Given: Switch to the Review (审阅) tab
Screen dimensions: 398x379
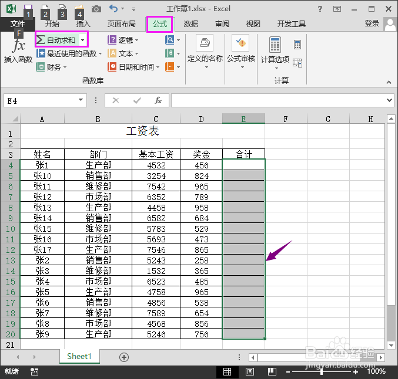Looking at the screenshot, I should [x=222, y=24].
